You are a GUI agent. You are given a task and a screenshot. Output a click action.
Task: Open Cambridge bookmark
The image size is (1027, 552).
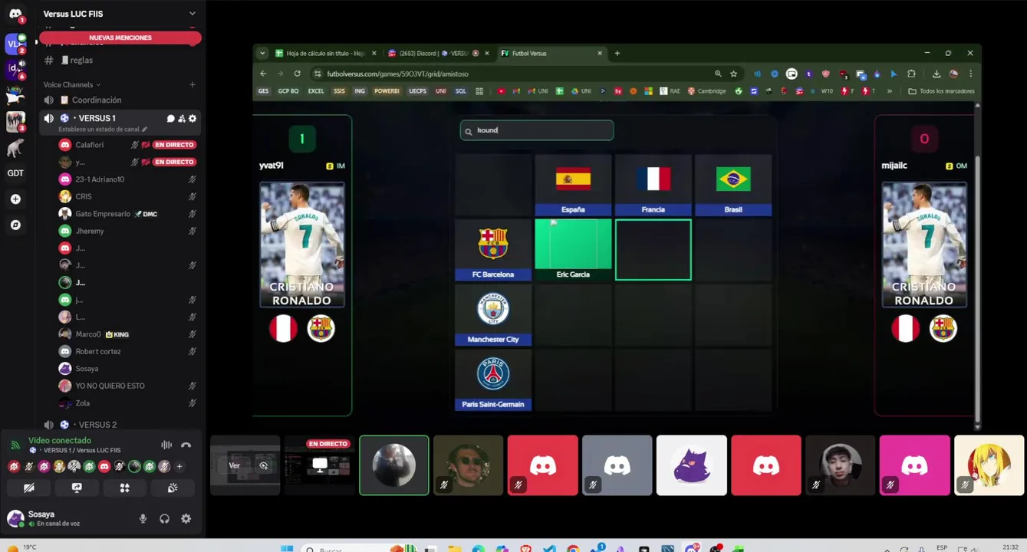tap(706, 91)
